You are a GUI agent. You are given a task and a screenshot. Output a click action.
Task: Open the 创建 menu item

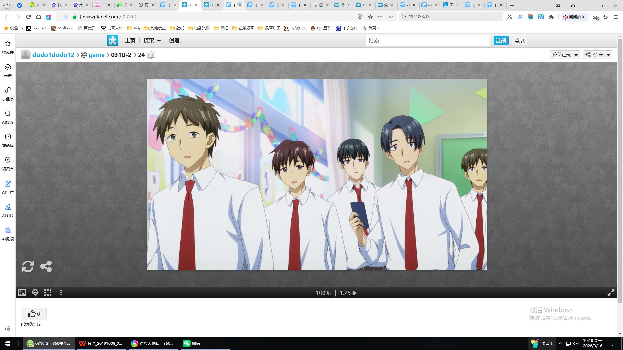[x=174, y=41]
